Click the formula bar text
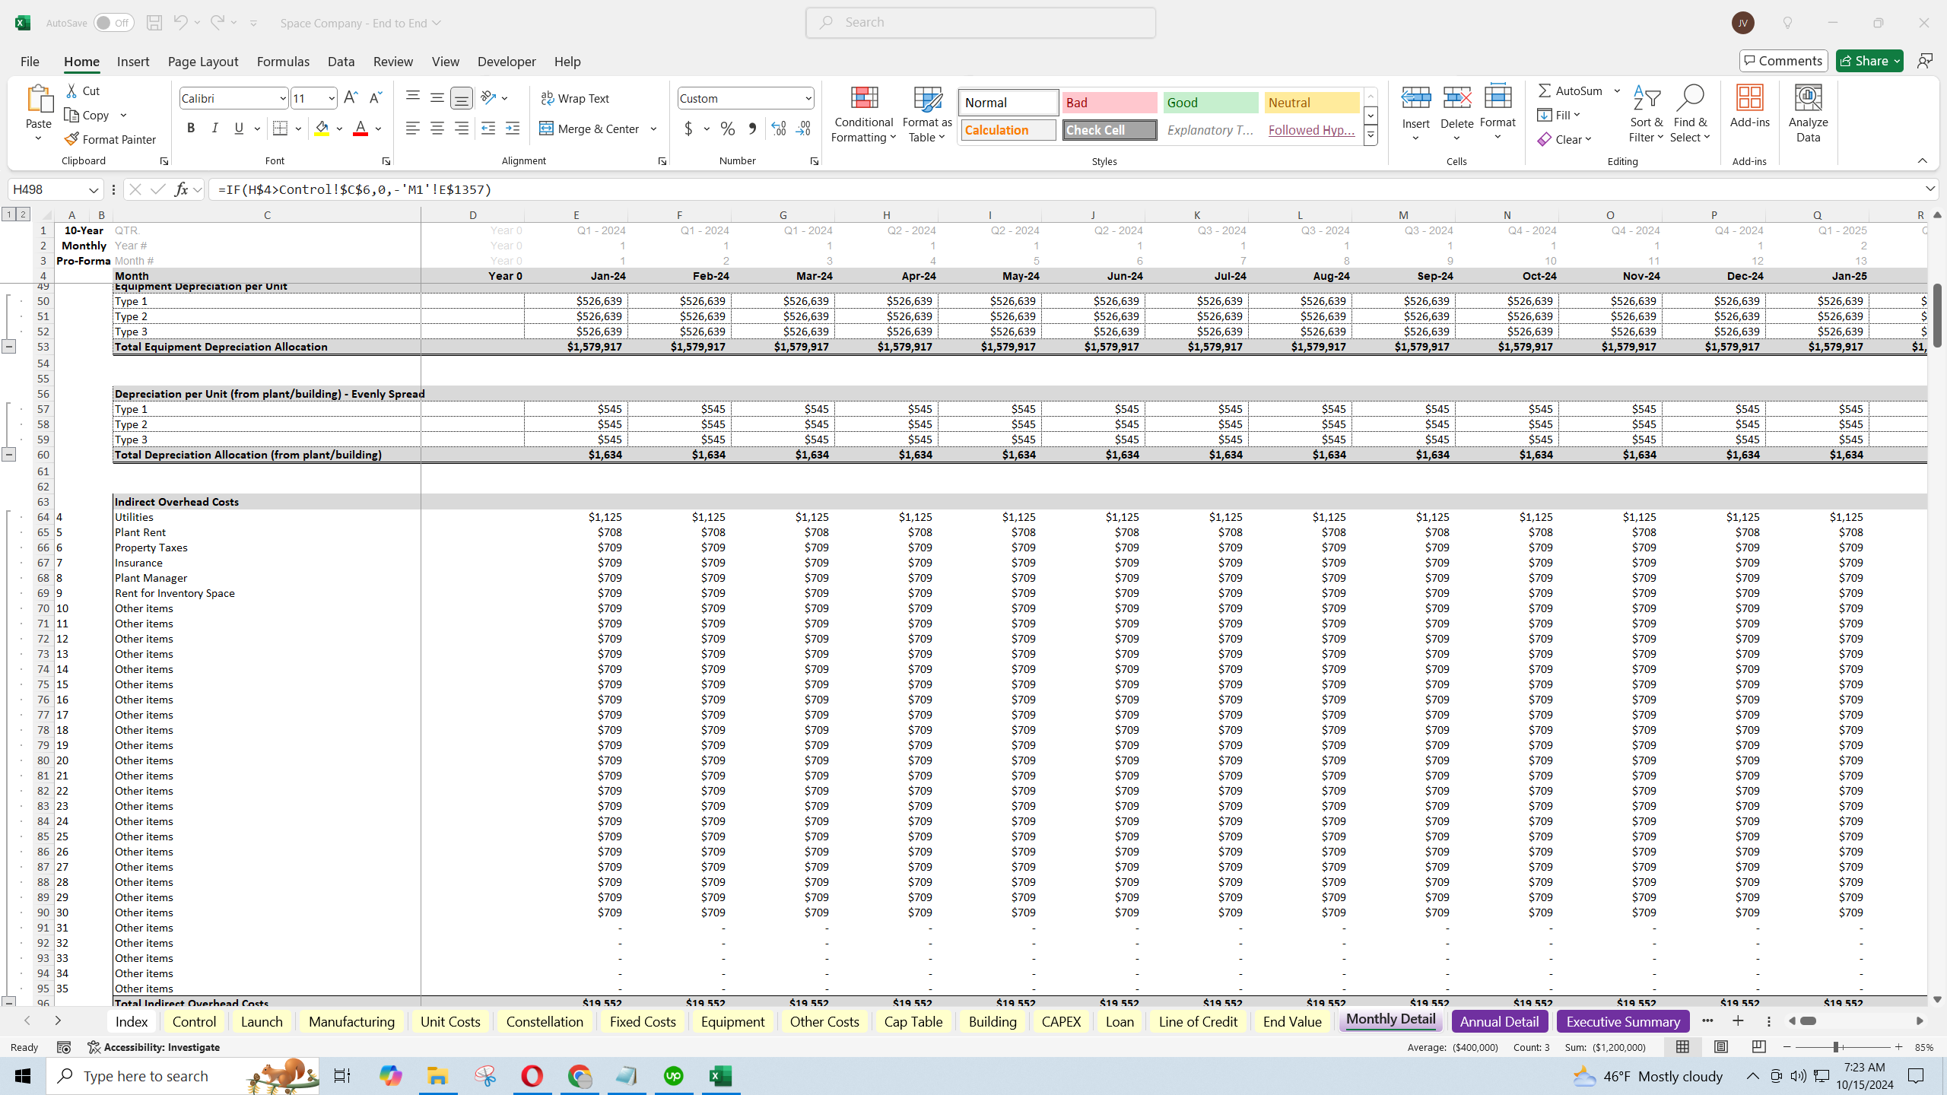Screen dimensions: 1947x1095 pos(354,189)
